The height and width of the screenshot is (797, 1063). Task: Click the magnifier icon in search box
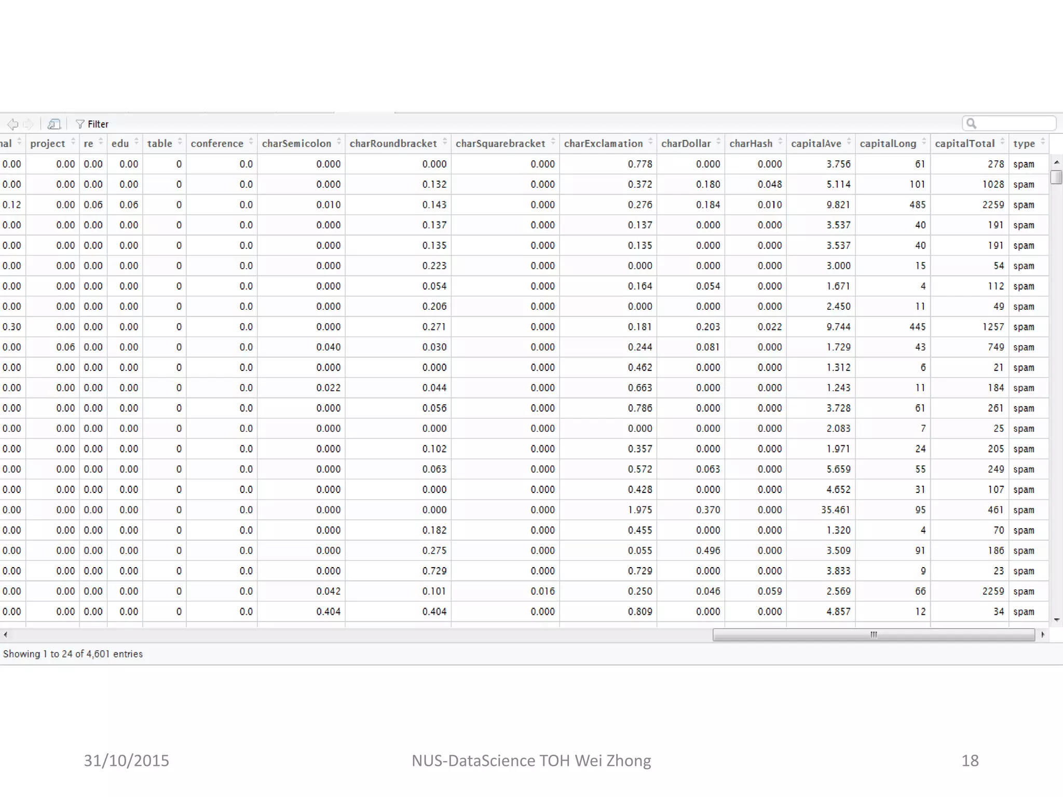972,123
